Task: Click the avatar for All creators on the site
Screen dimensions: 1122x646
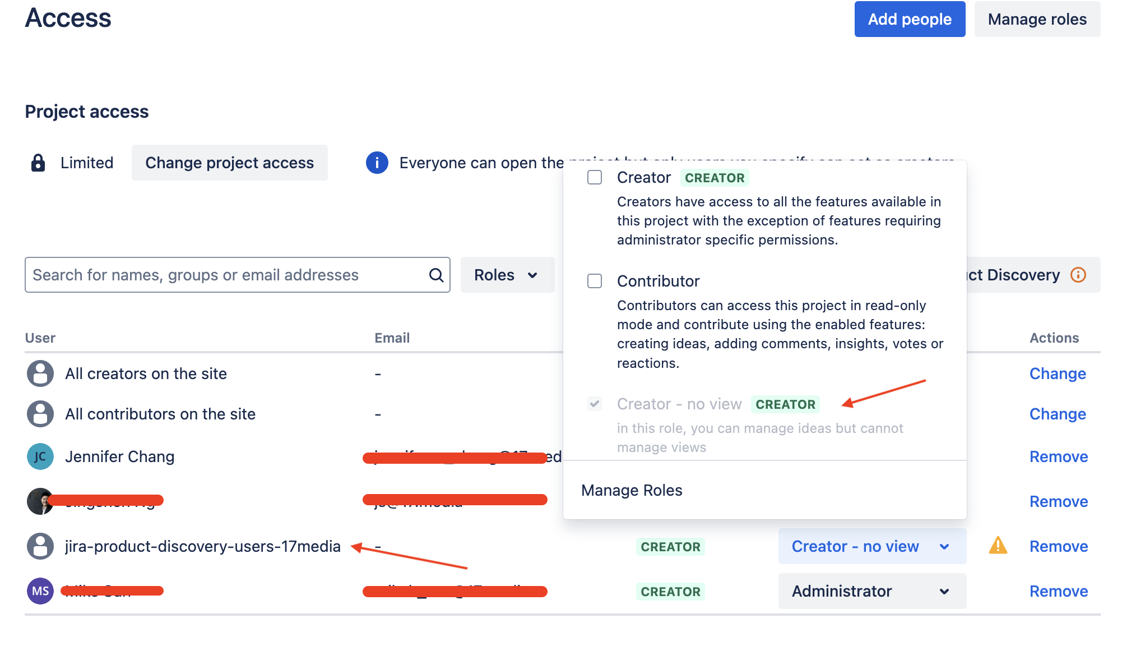Action: (40, 373)
